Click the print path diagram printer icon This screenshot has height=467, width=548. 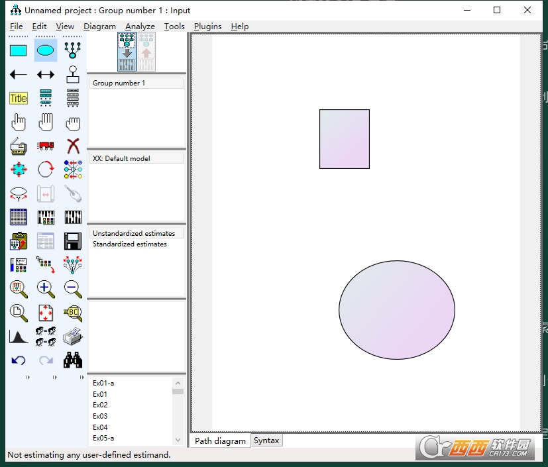(73, 337)
